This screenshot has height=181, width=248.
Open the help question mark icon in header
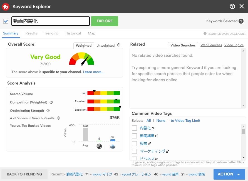click(232, 6)
